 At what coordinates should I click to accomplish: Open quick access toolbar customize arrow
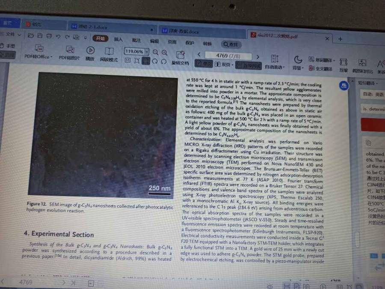pyautogui.click(x=86, y=38)
